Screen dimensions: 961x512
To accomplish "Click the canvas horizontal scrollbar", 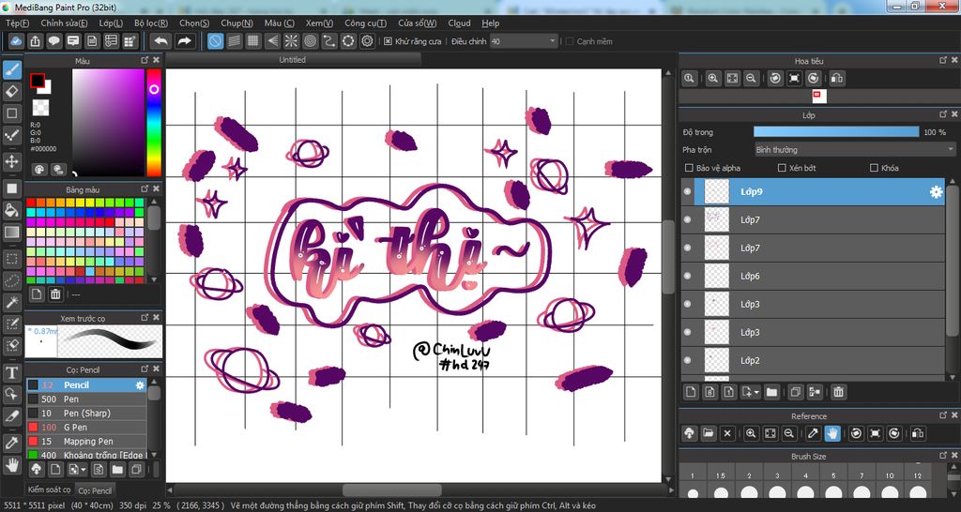I will (391, 489).
